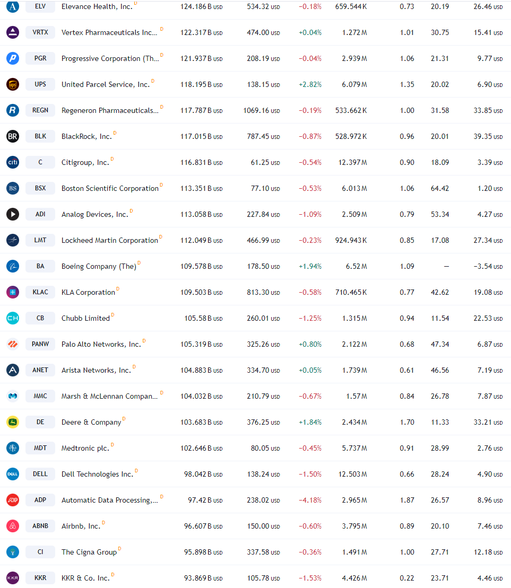Click the 124.186 B USD market cap

click(x=202, y=7)
